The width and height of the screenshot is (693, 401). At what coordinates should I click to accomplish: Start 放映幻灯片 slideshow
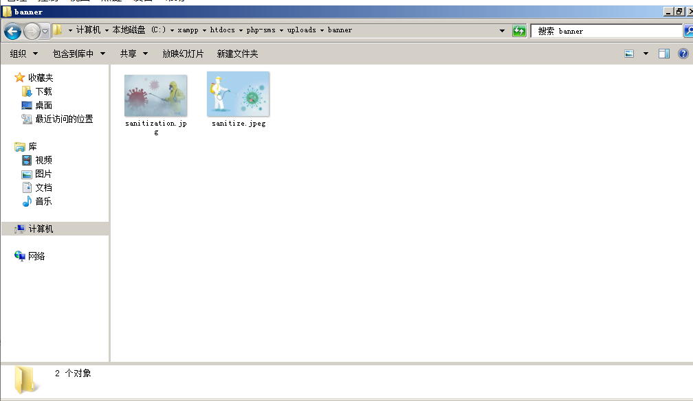click(183, 54)
